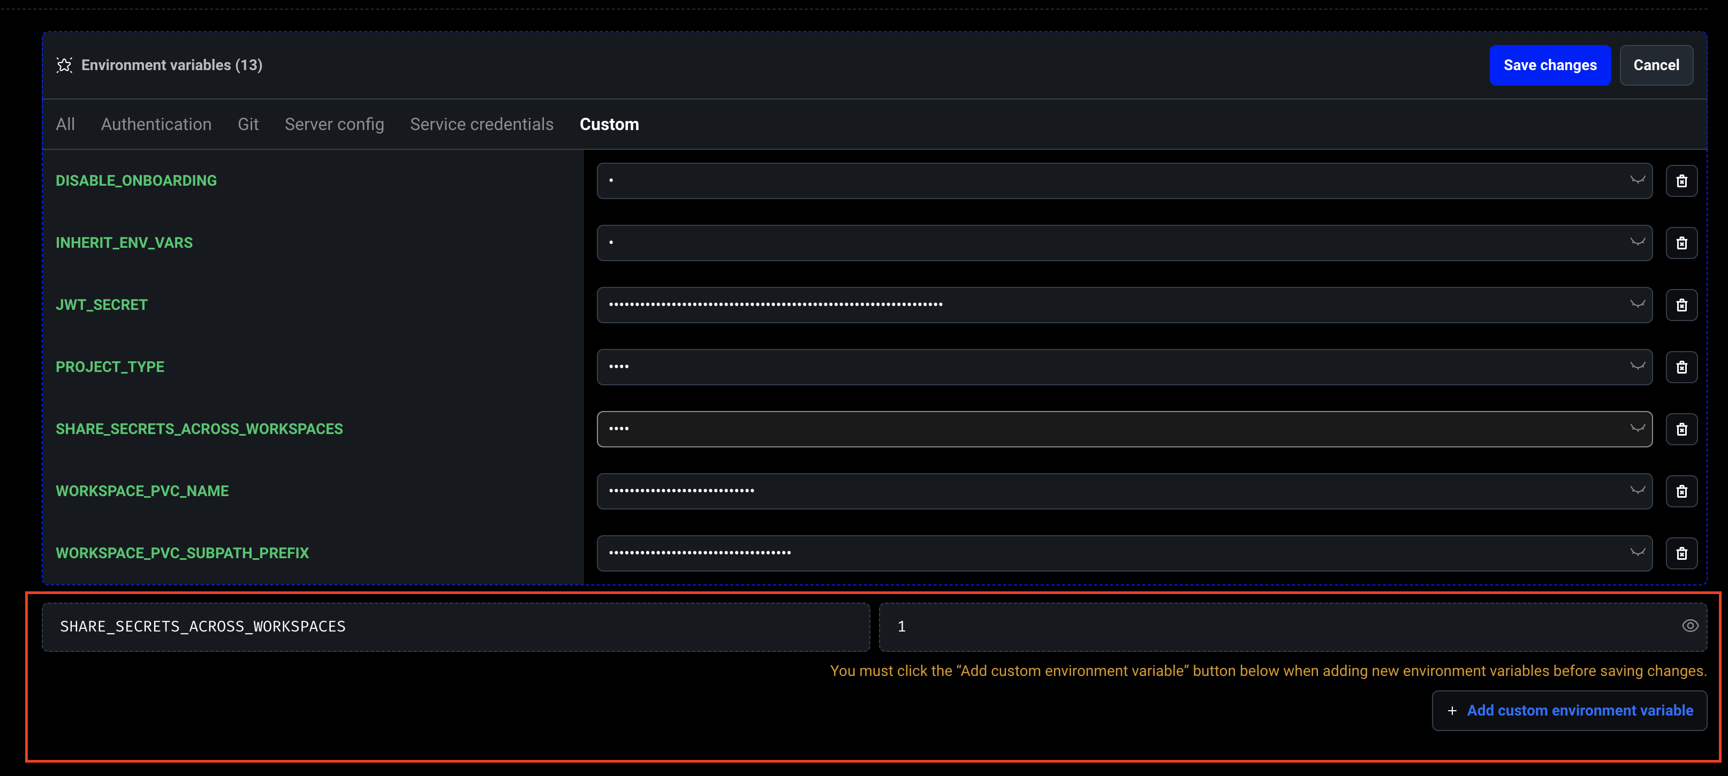Edit the JWT_SECRET value field
The height and width of the screenshot is (776, 1728).
coord(1124,305)
